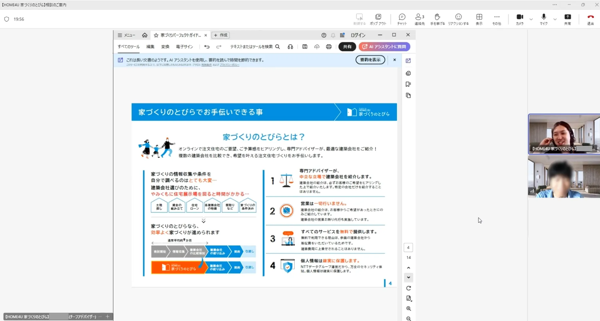Image resolution: width=600 pixels, height=321 pixels.
Task: Dismiss the AI assistant banner with X
Action: [x=394, y=60]
